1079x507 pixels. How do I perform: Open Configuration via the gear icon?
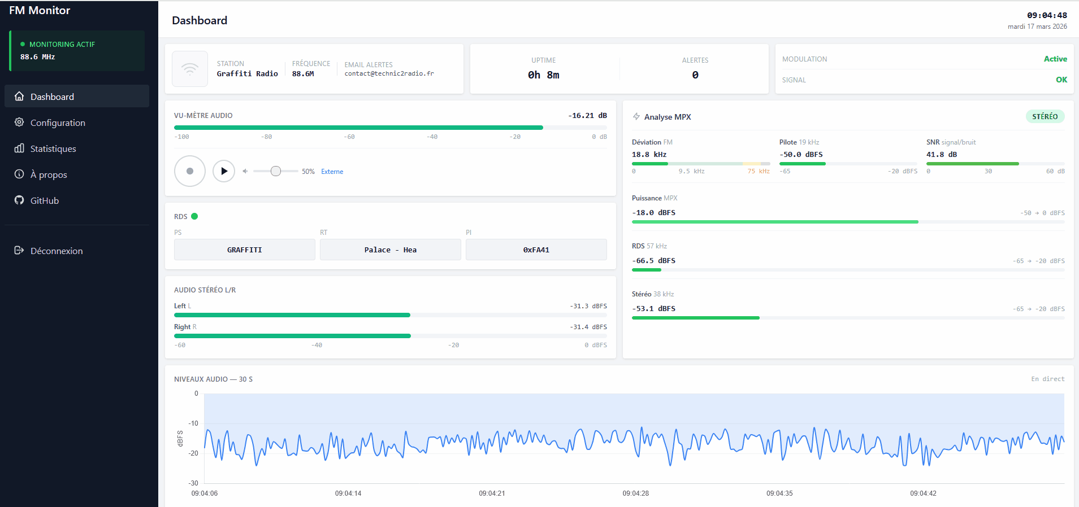(x=19, y=123)
